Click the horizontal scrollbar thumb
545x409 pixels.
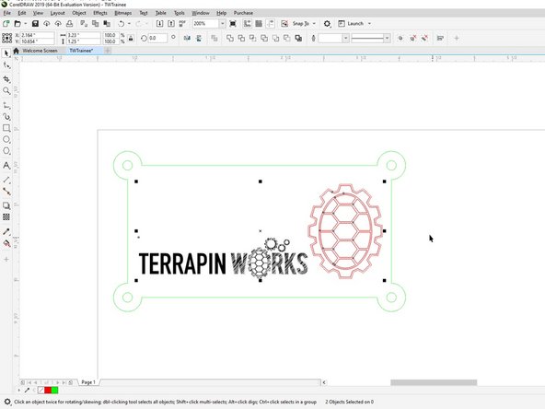coord(434,382)
